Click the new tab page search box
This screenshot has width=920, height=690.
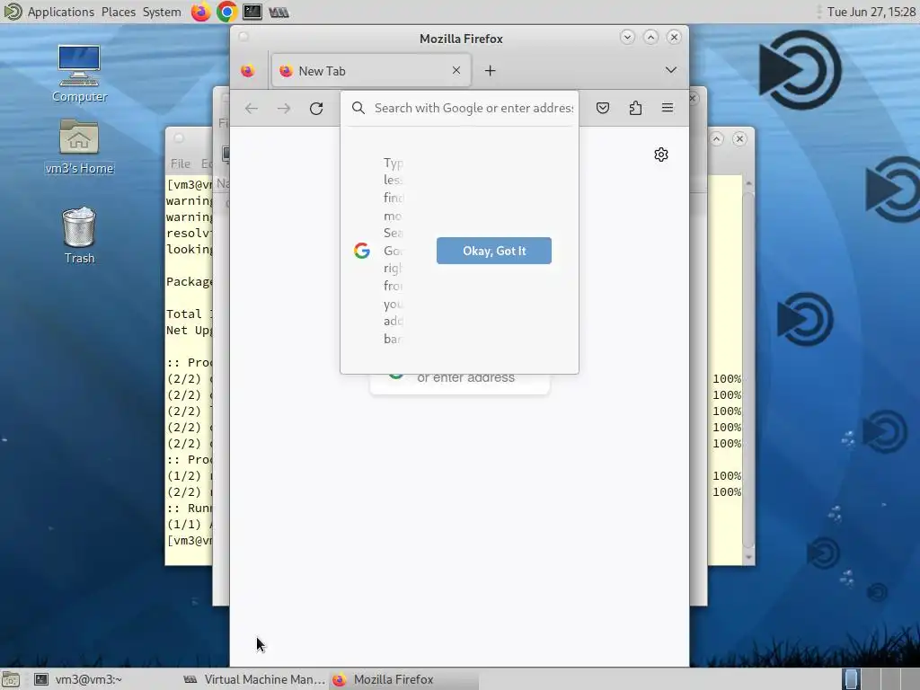click(x=459, y=383)
